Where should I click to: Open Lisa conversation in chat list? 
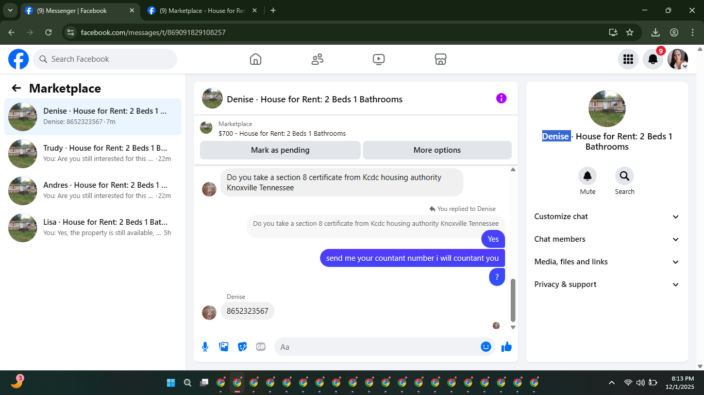click(x=93, y=228)
